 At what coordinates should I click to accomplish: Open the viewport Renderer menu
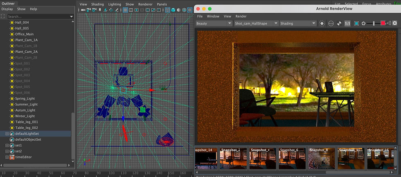pos(145,4)
